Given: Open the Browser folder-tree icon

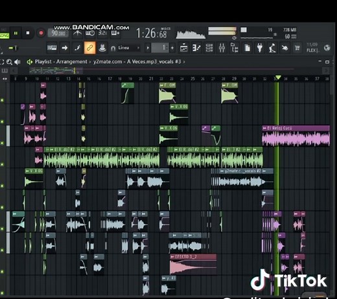Looking at the screenshot, I should click(x=234, y=48).
